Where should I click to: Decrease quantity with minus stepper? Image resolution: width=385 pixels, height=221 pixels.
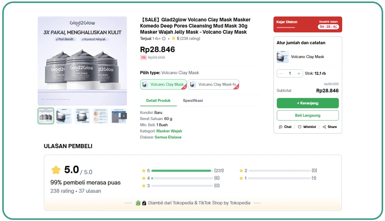coord(281,73)
